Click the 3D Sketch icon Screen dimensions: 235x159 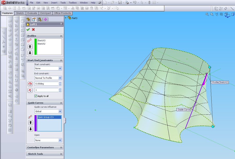(x=221, y=8)
